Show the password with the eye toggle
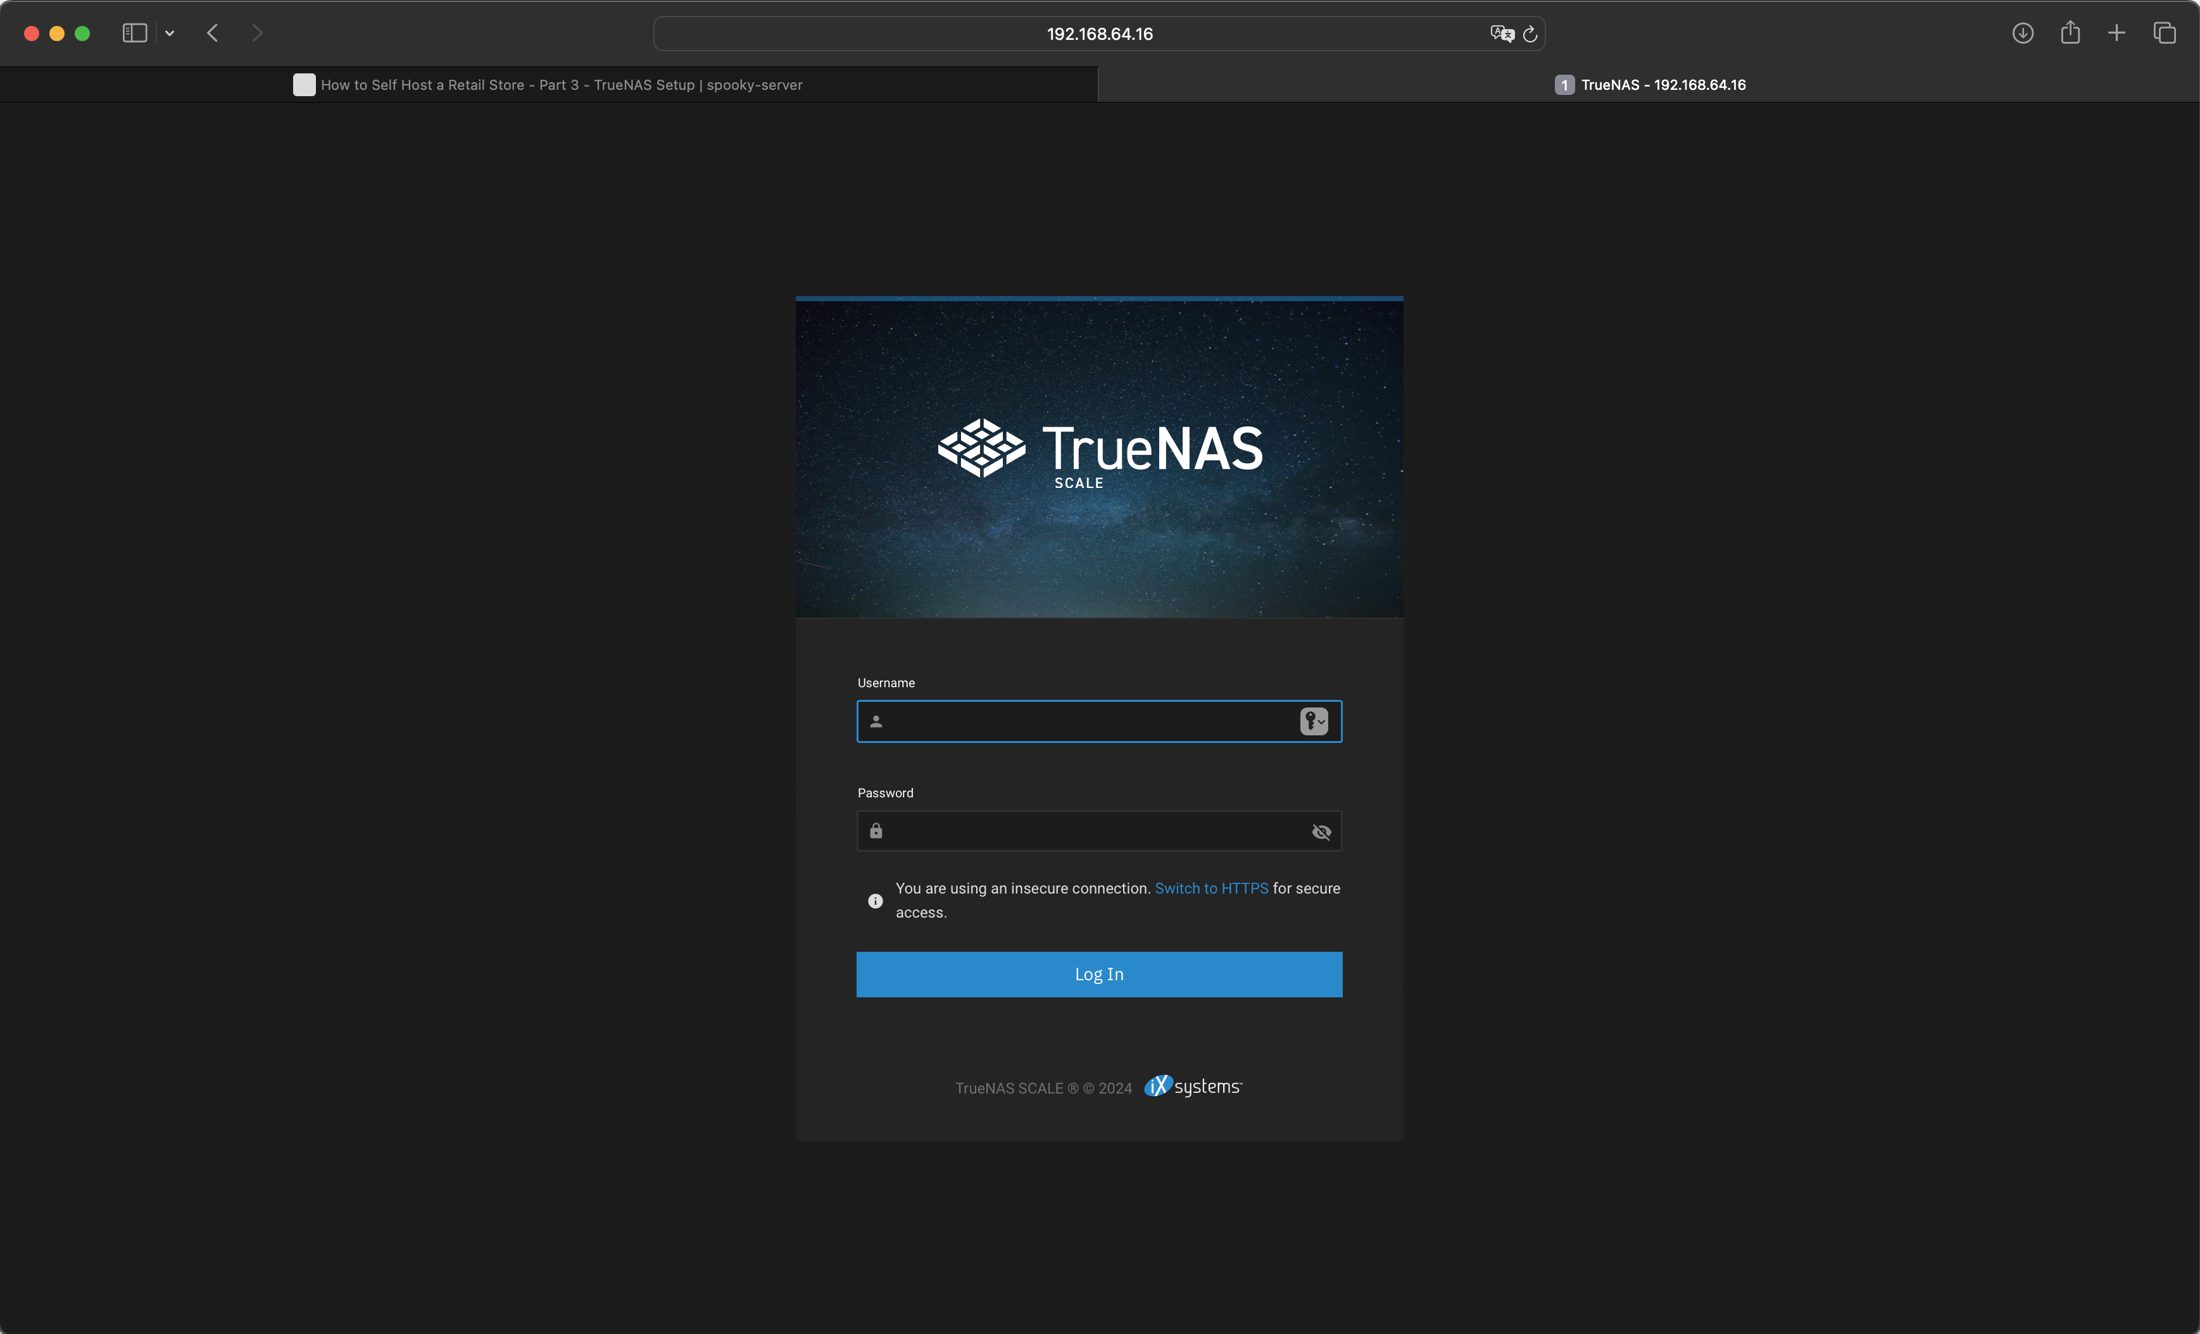 click(x=1321, y=831)
